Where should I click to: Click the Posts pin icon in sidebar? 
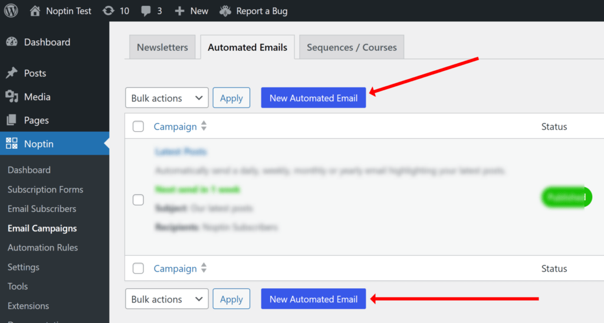point(12,73)
